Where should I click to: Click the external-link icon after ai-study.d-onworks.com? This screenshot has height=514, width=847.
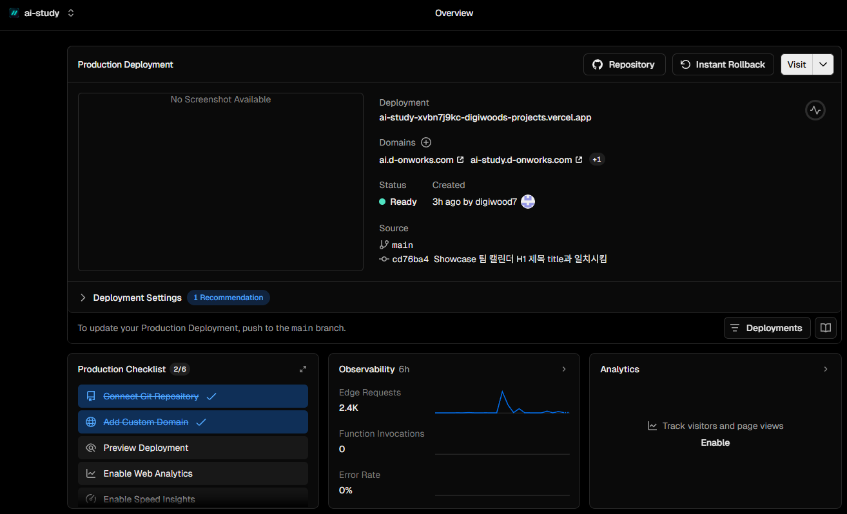(x=579, y=160)
